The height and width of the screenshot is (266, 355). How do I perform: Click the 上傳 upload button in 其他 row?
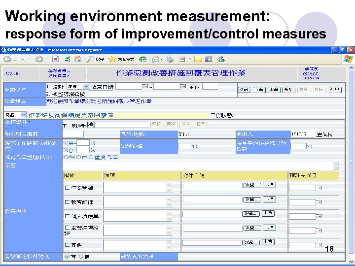(268, 242)
